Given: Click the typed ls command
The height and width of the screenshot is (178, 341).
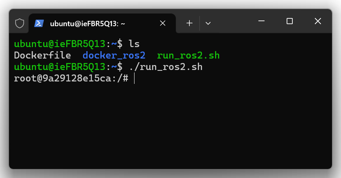Looking at the screenshot, I should tap(134, 44).
